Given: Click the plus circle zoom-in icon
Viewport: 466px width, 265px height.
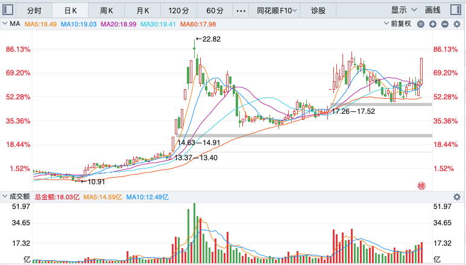Looking at the screenshot, I should [x=433, y=24].
